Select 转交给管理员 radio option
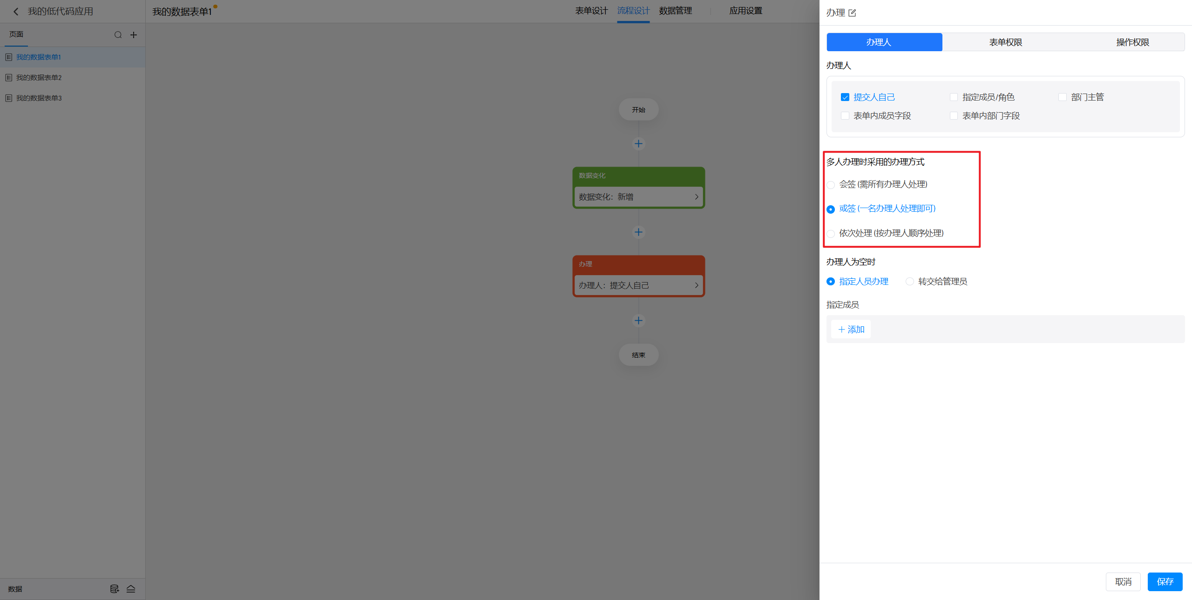Image resolution: width=1192 pixels, height=600 pixels. pos(909,282)
